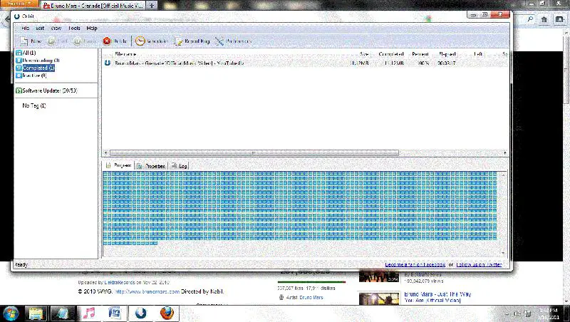Click the file list horizontal scrollbar thumb

tap(254, 153)
